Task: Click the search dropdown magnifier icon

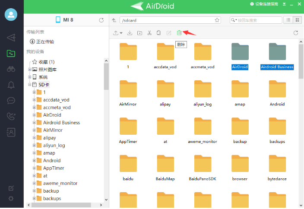Action: click(234, 20)
